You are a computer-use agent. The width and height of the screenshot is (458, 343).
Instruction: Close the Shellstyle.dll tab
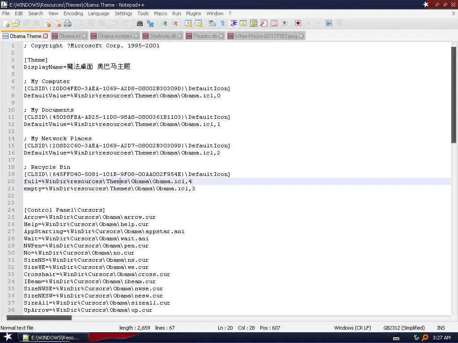point(179,36)
